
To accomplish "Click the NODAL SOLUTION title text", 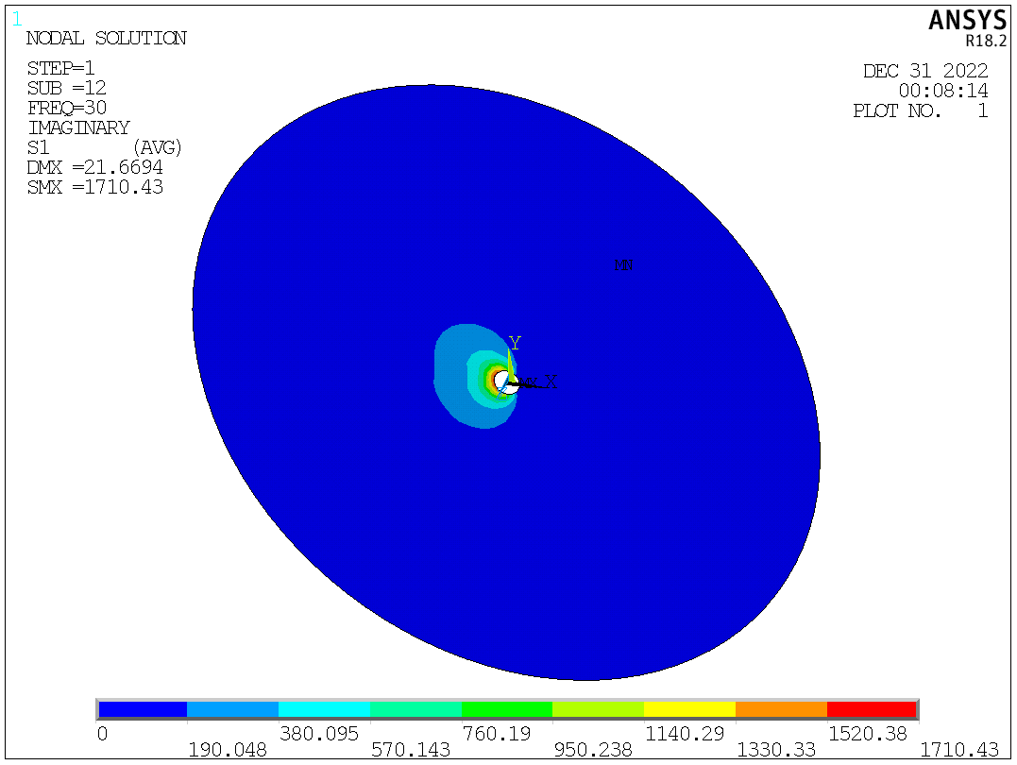I will 106,39.
